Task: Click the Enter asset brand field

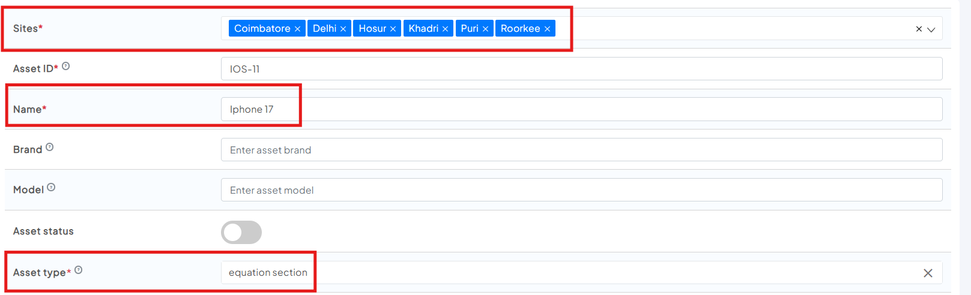Action: point(581,150)
